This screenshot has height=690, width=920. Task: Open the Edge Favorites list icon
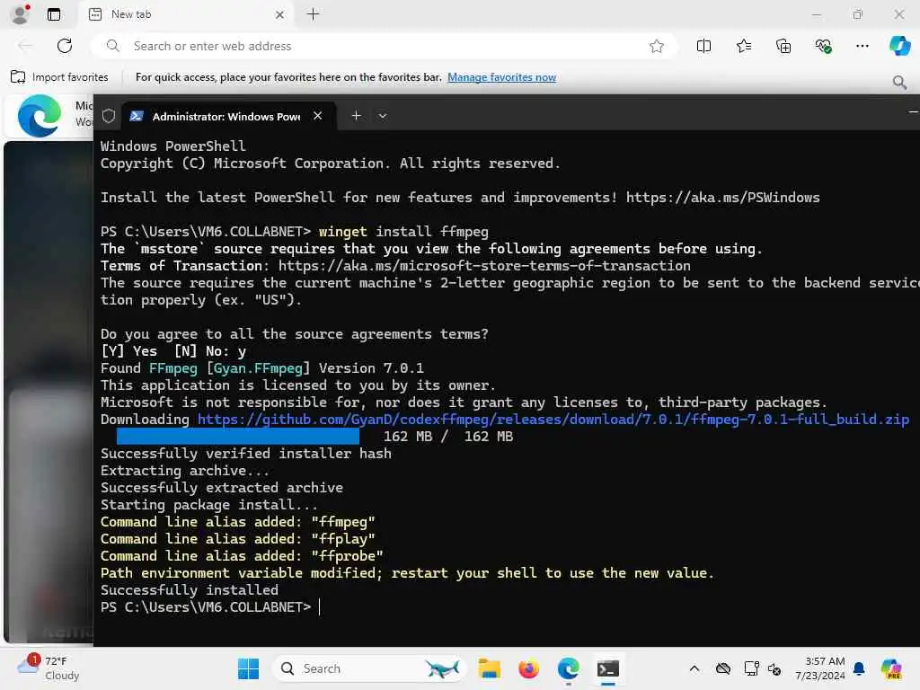click(743, 46)
